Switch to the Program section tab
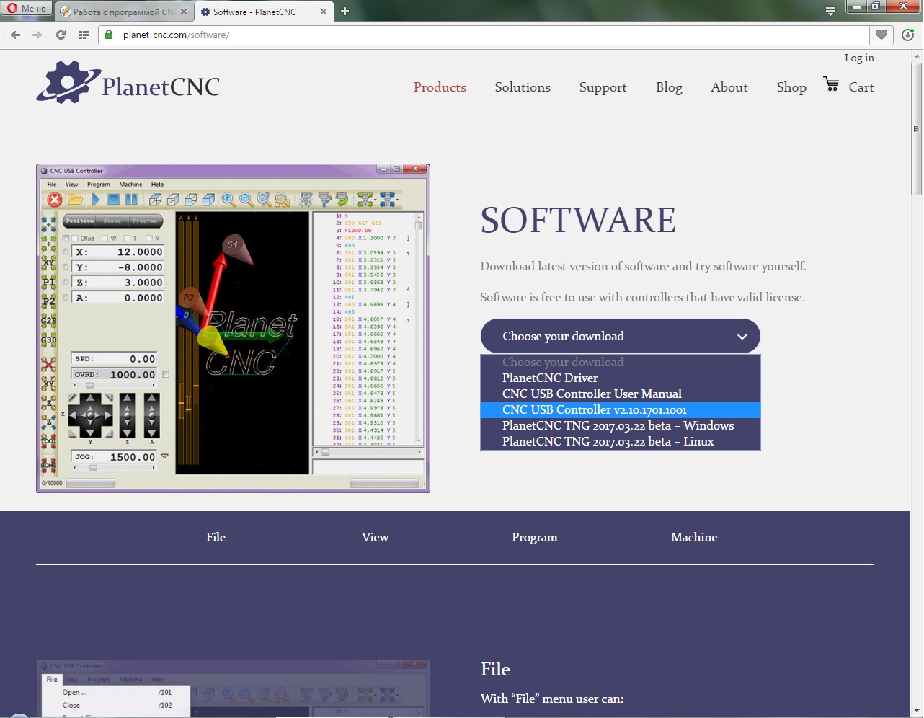This screenshot has width=924, height=718. click(x=535, y=537)
